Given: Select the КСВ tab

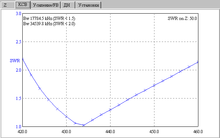Looking at the screenshot, I should (x=23, y=5).
